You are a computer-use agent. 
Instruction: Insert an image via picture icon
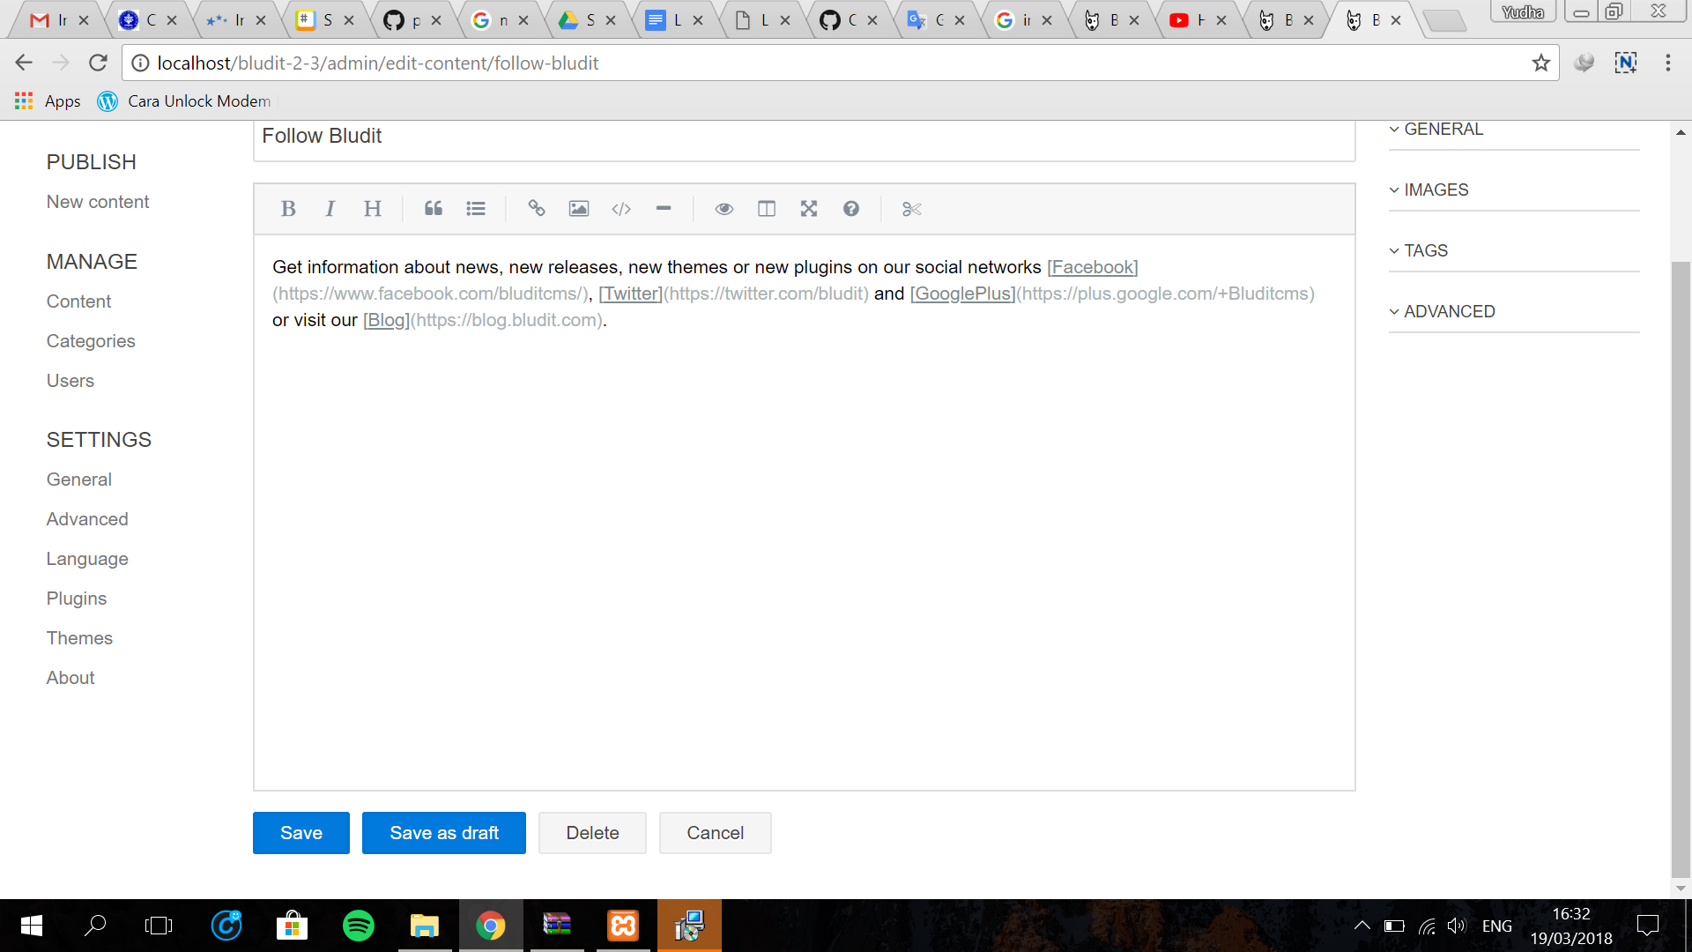click(578, 209)
